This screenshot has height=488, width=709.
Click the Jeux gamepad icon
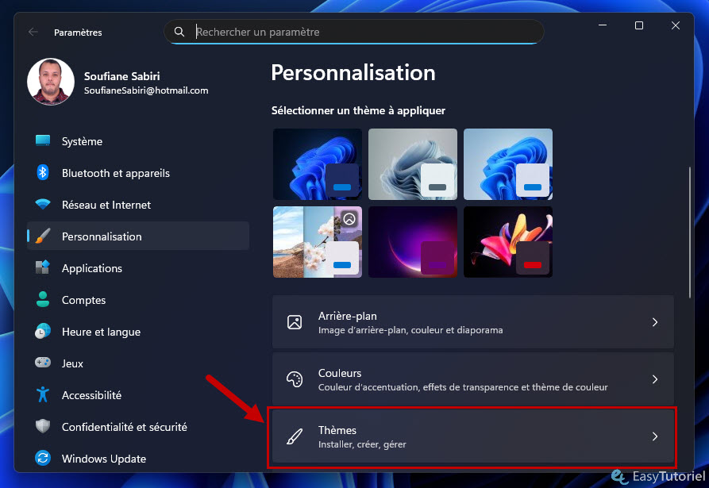(x=43, y=363)
